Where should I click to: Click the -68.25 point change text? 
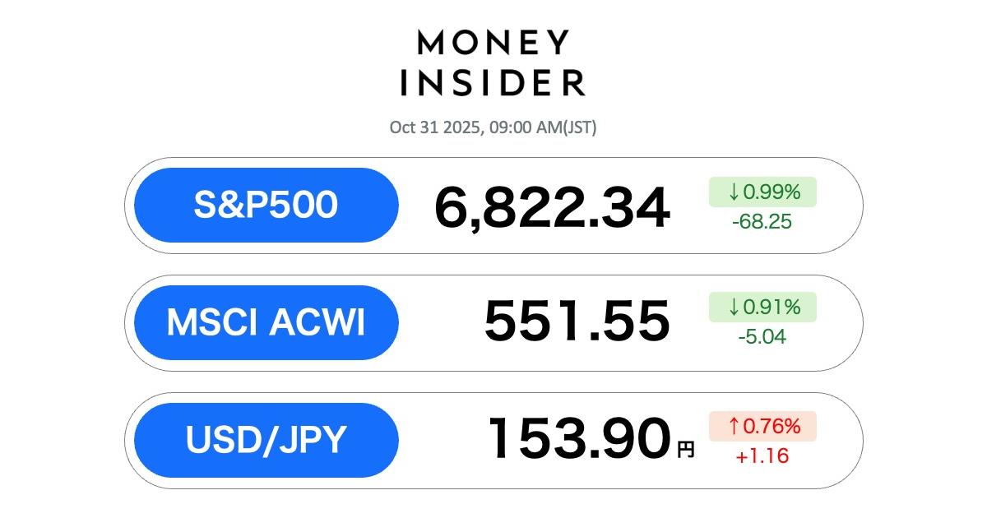[760, 222]
